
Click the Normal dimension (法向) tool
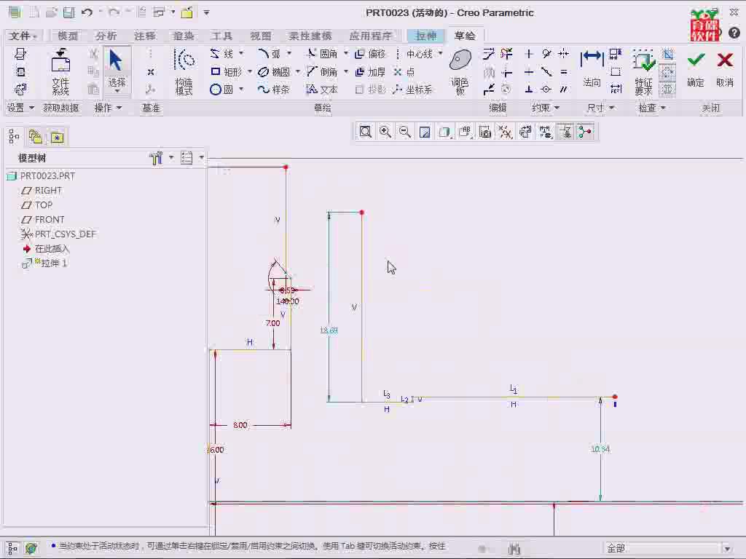point(592,68)
